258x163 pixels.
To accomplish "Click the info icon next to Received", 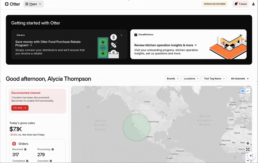I will click(25, 149).
